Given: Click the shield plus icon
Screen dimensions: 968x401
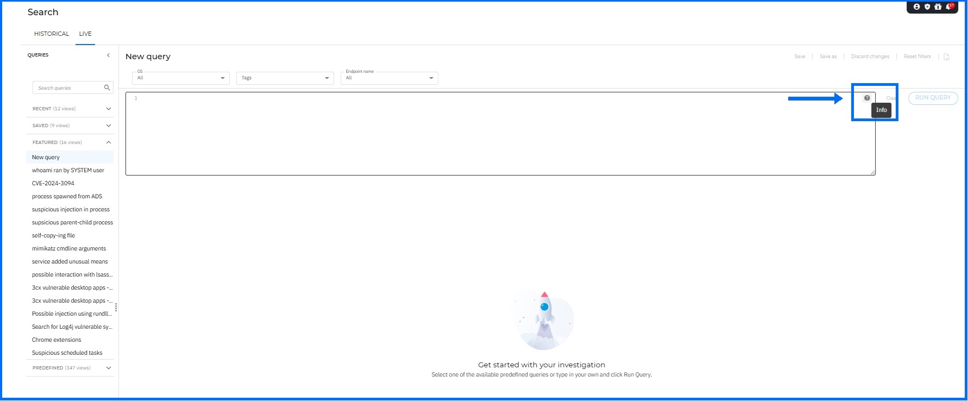Looking at the screenshot, I should tap(927, 7).
